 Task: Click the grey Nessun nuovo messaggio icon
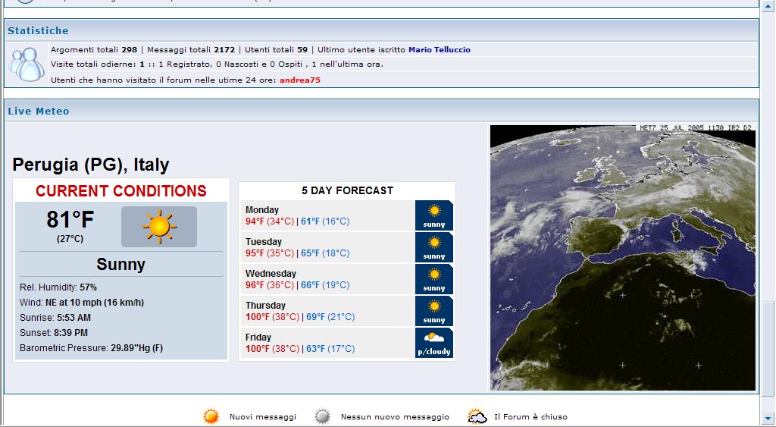[323, 416]
